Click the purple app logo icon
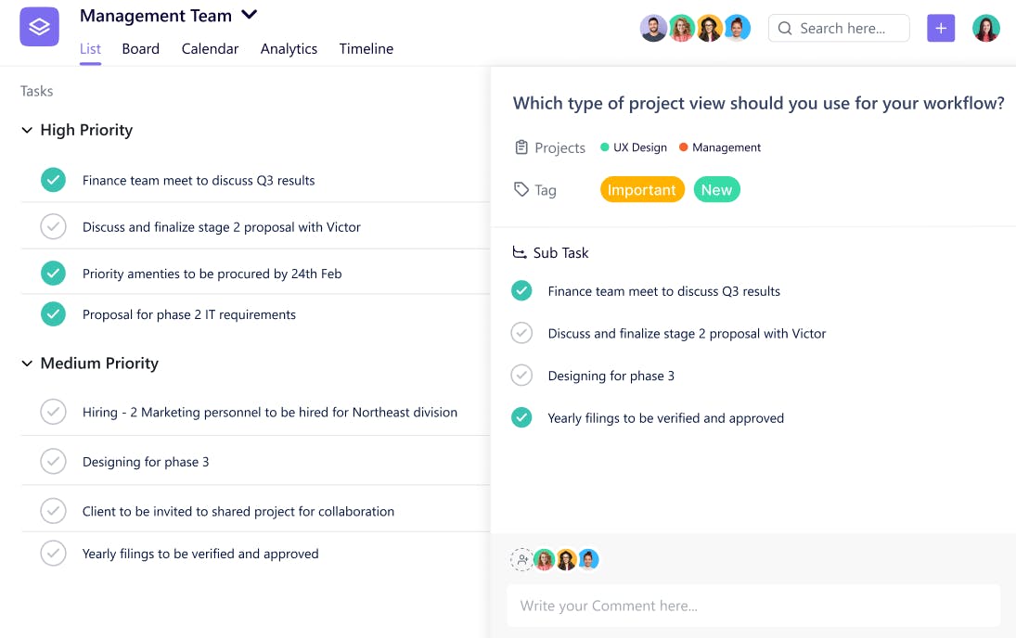 click(x=38, y=27)
